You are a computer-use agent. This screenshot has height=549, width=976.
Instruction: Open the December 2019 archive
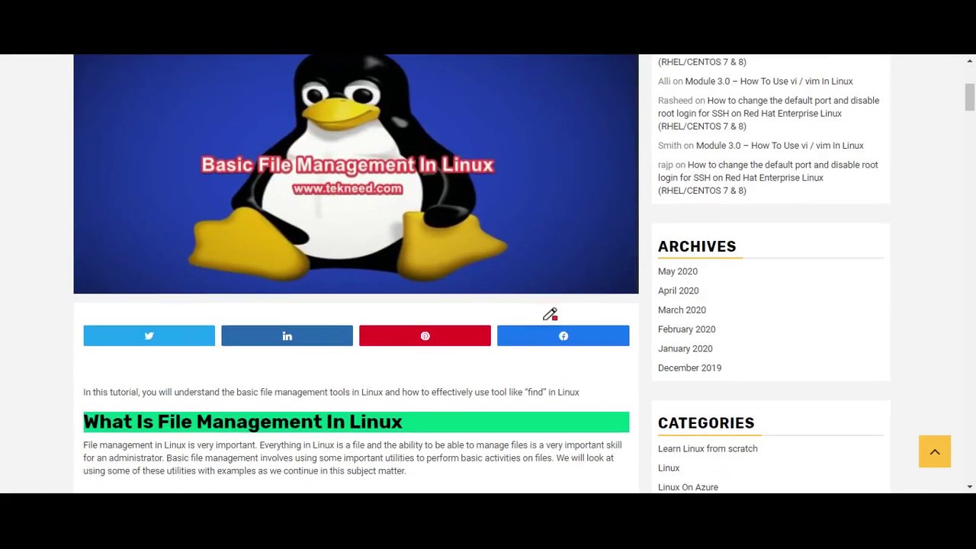click(x=689, y=368)
